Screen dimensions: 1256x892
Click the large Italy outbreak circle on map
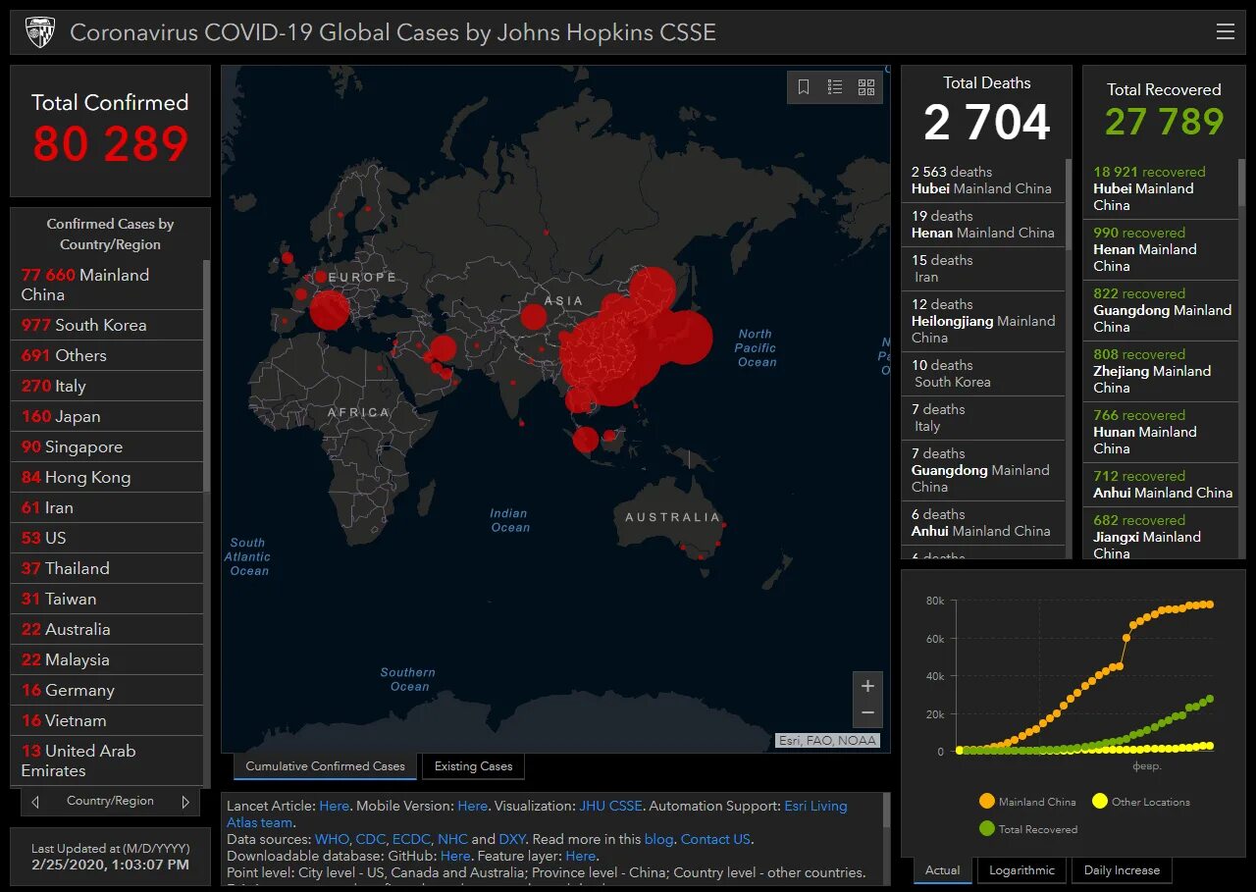(329, 310)
